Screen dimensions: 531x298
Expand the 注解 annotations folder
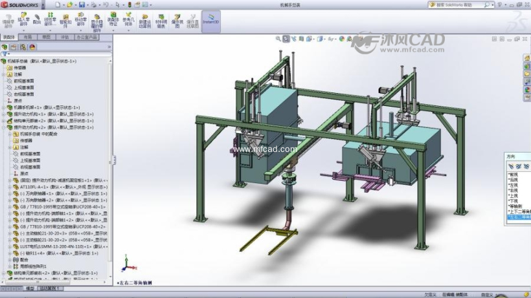click(x=3, y=74)
